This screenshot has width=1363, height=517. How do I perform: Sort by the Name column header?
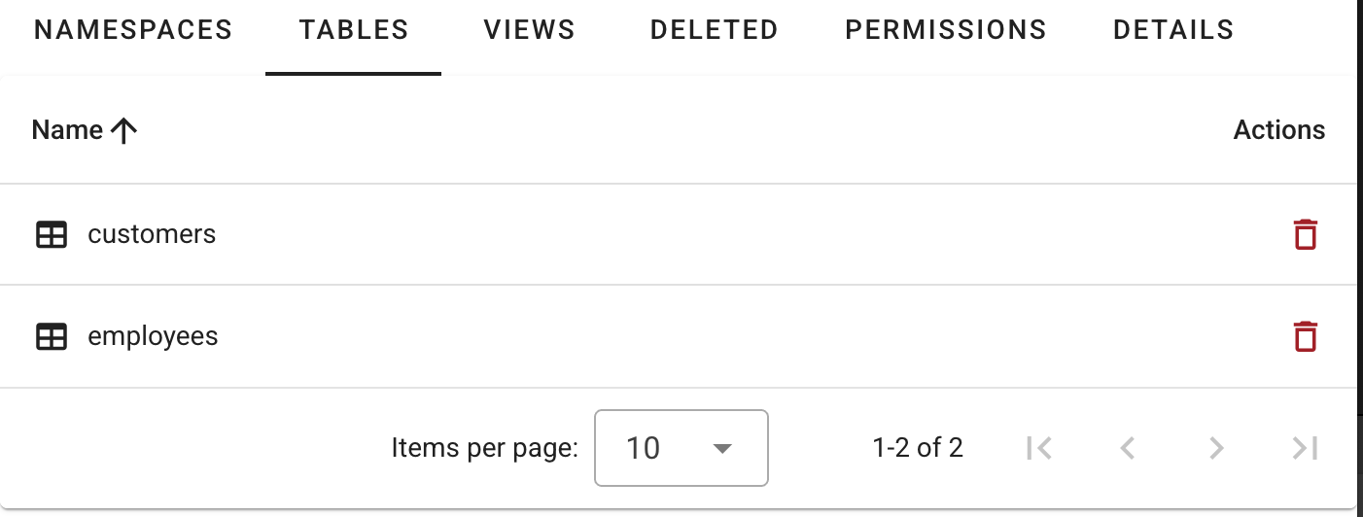pyautogui.click(x=67, y=130)
